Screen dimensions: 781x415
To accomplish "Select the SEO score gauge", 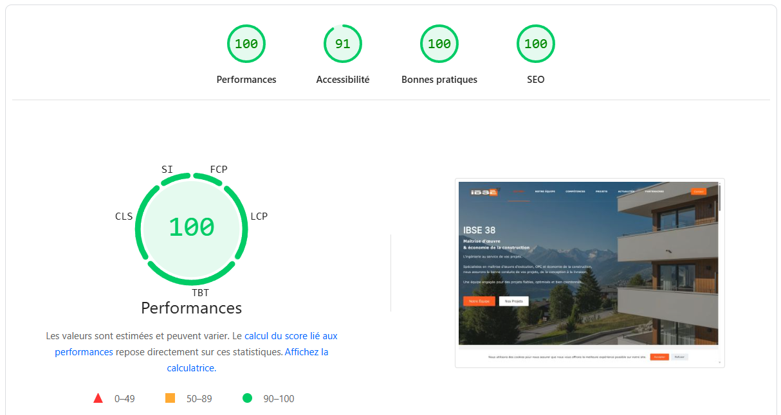I will tap(536, 44).
